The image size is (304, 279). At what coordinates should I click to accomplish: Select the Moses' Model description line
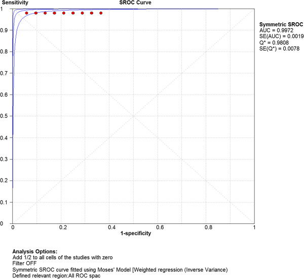click(120, 270)
